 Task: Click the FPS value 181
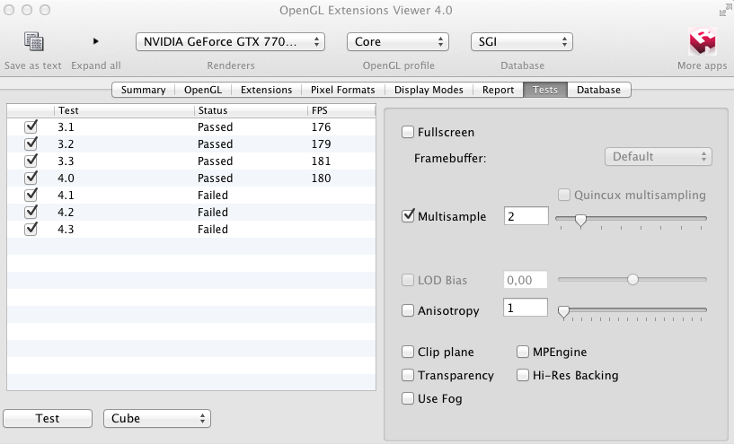click(x=321, y=161)
